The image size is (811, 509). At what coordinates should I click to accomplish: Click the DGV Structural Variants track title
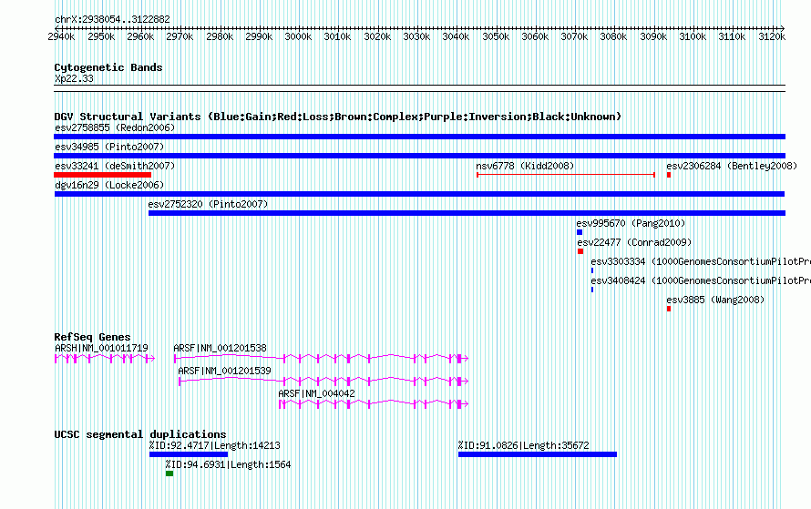point(338,117)
